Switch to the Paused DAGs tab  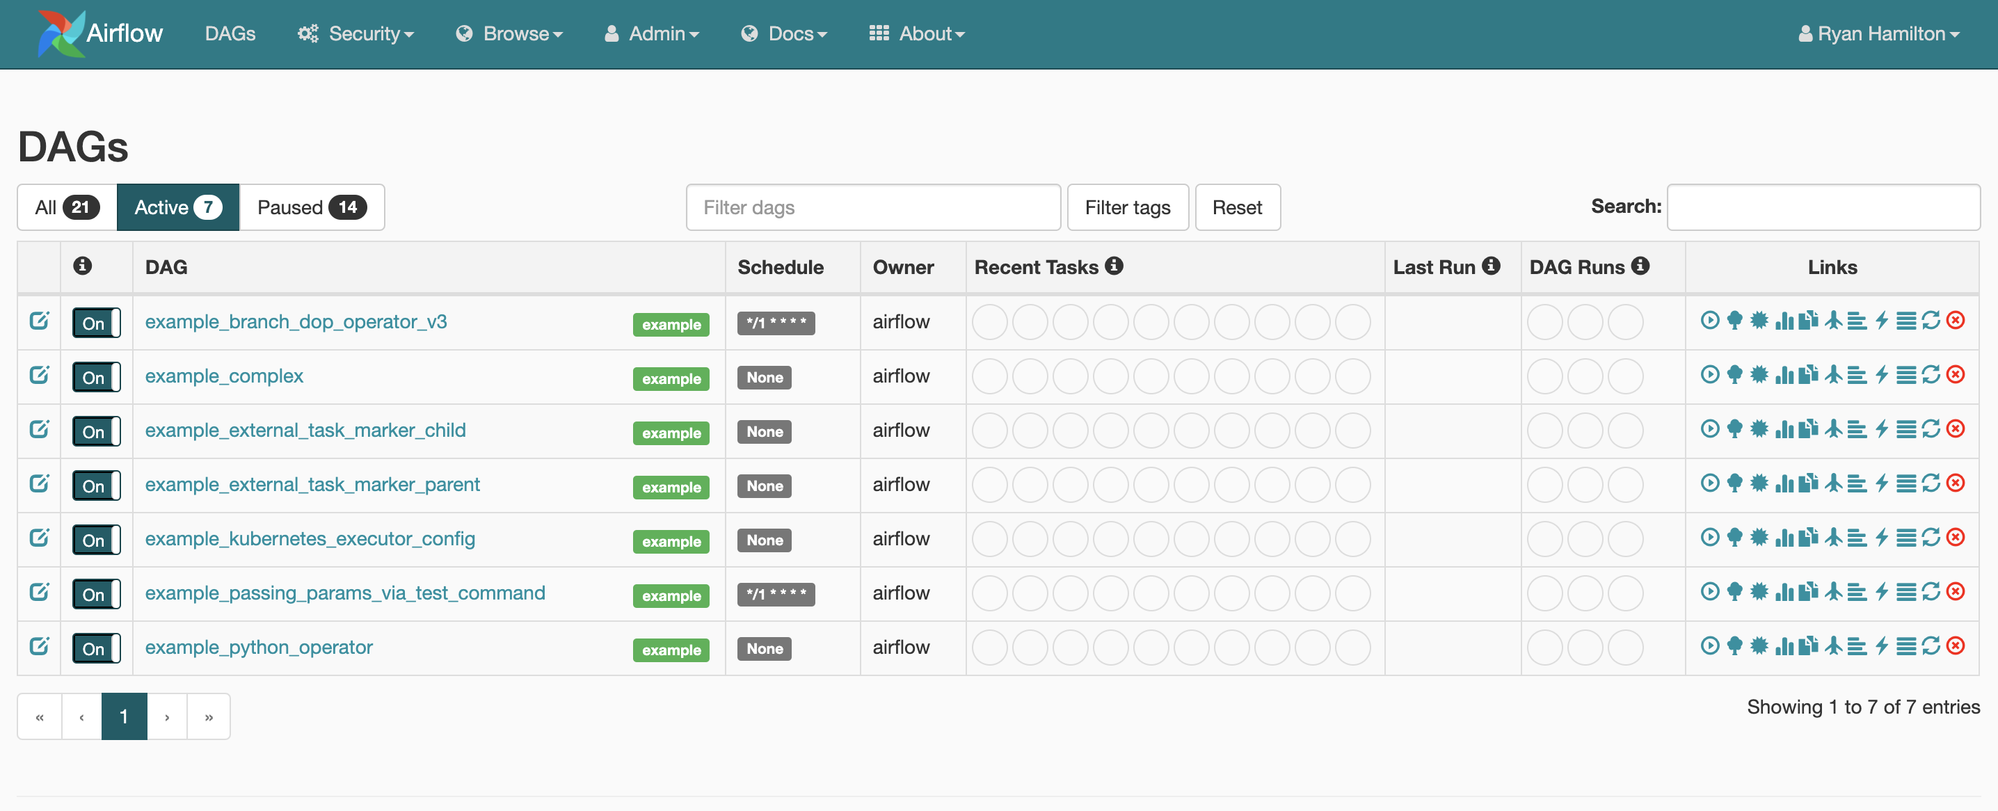coord(311,207)
